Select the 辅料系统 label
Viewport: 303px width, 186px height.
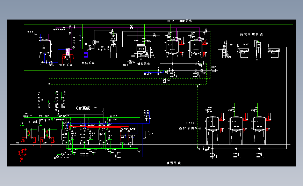(x=144, y=64)
